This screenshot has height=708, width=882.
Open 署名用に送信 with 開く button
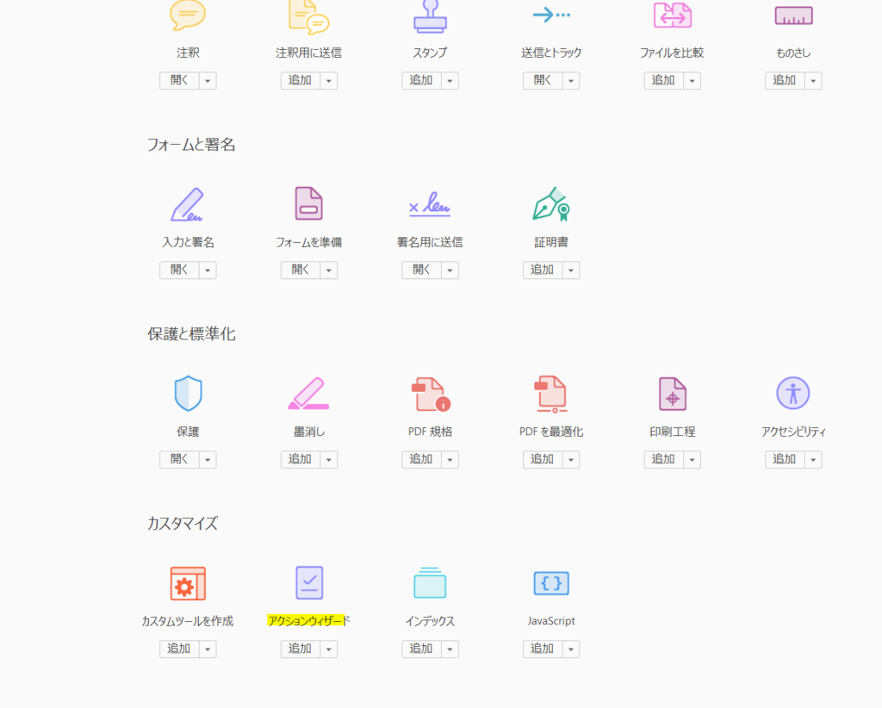tap(420, 270)
